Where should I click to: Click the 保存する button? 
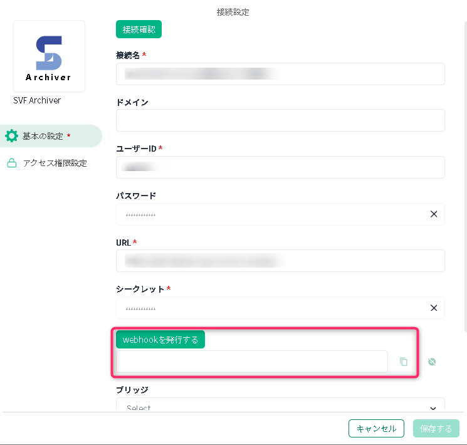coord(436,429)
